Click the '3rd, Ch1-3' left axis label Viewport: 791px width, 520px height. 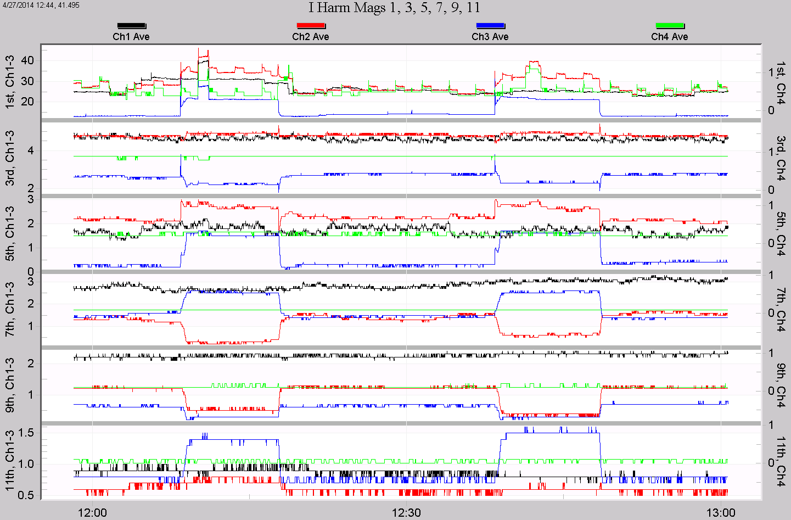pyautogui.click(x=10, y=158)
